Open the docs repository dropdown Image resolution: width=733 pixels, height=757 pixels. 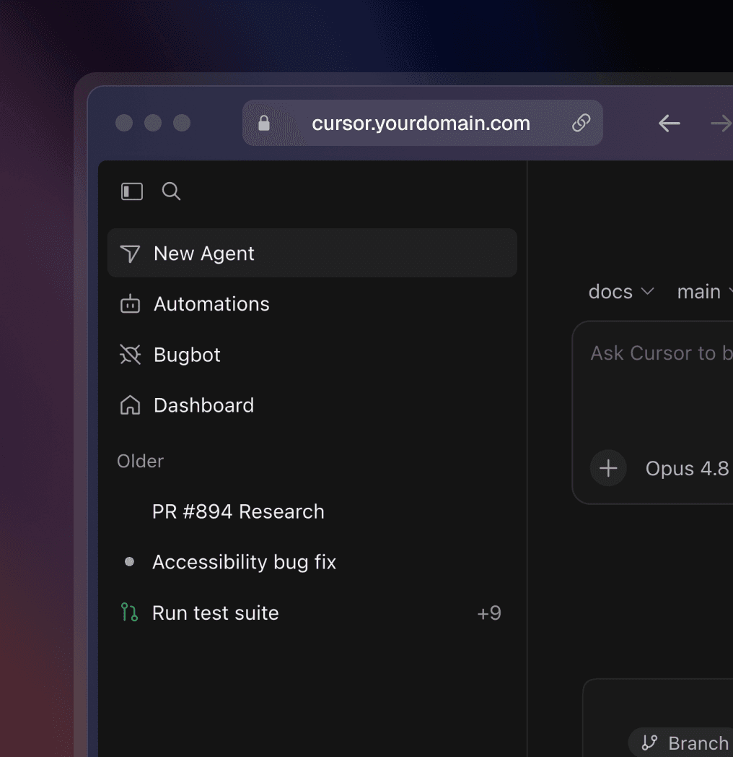click(621, 292)
